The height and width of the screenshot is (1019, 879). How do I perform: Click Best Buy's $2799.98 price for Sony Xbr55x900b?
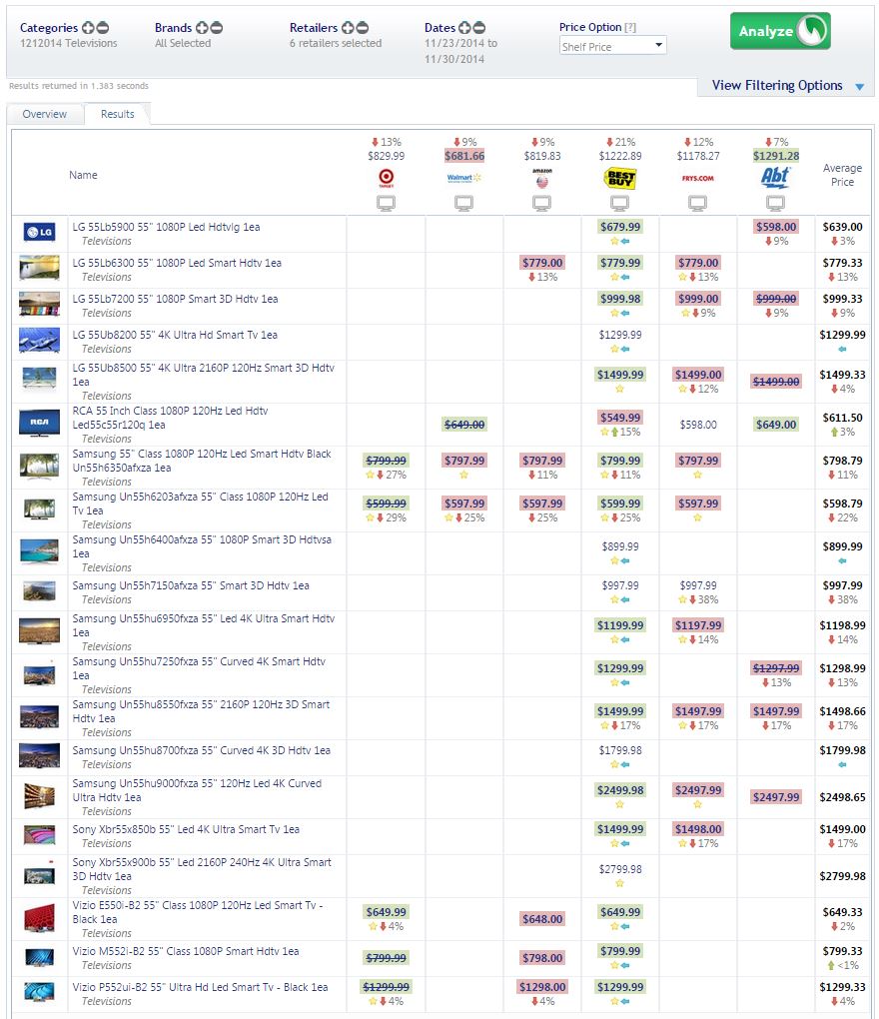point(620,869)
